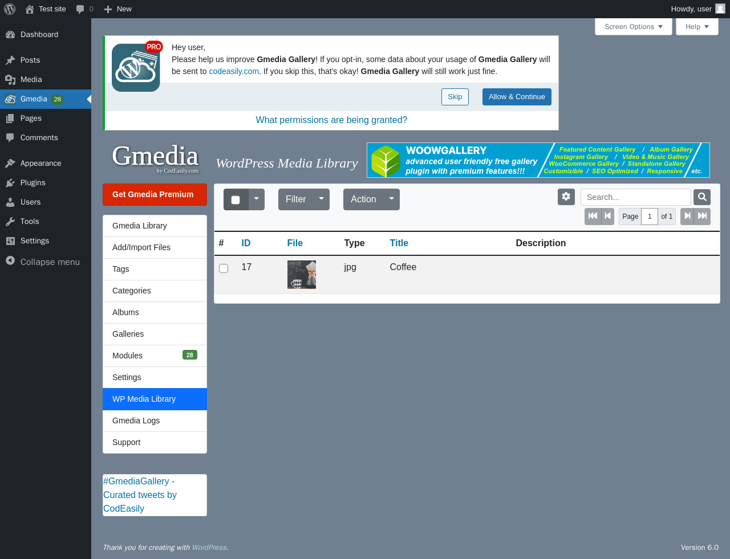This screenshot has height=559, width=730.
Task: Open the Modules menu item
Action: coord(155,356)
